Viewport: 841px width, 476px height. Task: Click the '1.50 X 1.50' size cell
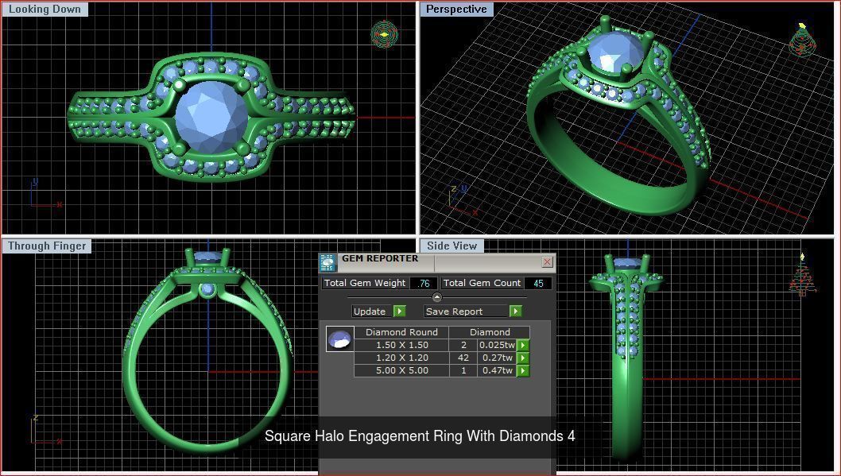(401, 345)
